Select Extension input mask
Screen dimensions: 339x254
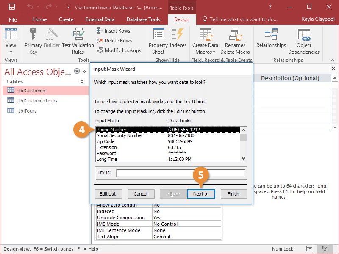[x=168, y=147]
